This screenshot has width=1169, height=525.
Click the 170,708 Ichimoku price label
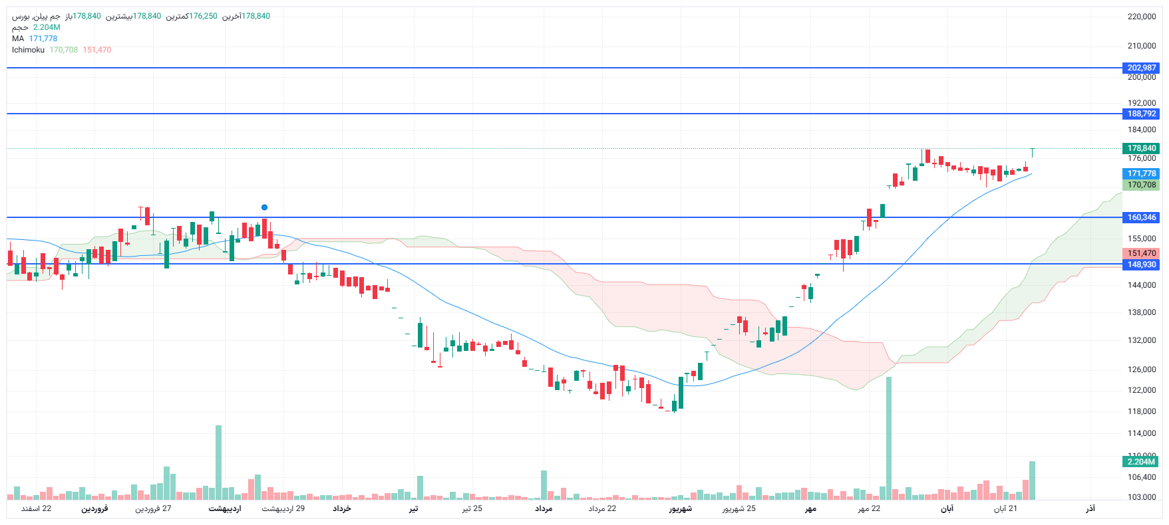click(1141, 185)
